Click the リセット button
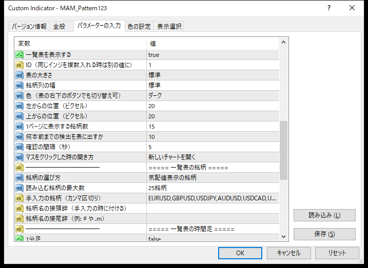 337,253
